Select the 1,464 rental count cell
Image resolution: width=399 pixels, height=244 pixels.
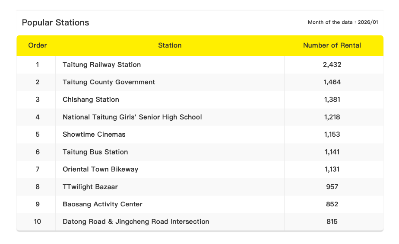pos(332,82)
